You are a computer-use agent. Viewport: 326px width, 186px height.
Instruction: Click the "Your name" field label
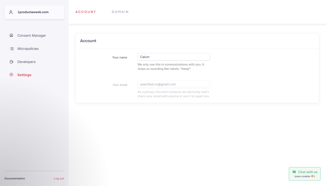[120, 57]
